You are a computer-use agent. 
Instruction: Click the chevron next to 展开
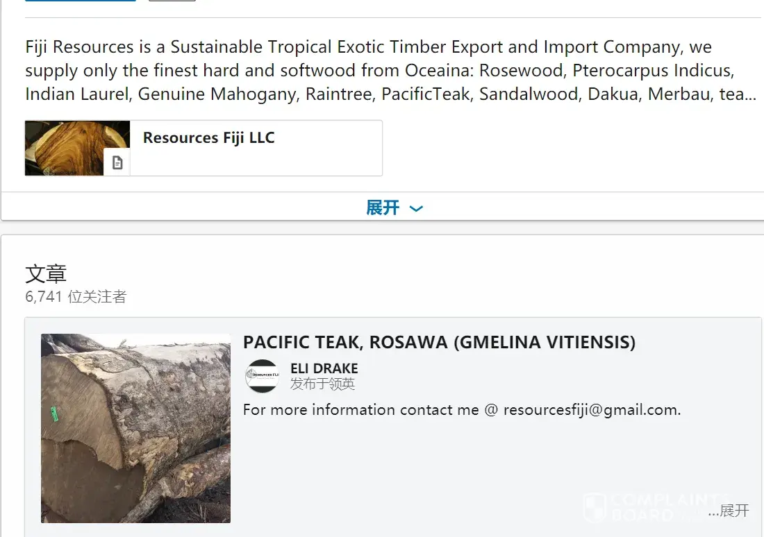tap(416, 209)
